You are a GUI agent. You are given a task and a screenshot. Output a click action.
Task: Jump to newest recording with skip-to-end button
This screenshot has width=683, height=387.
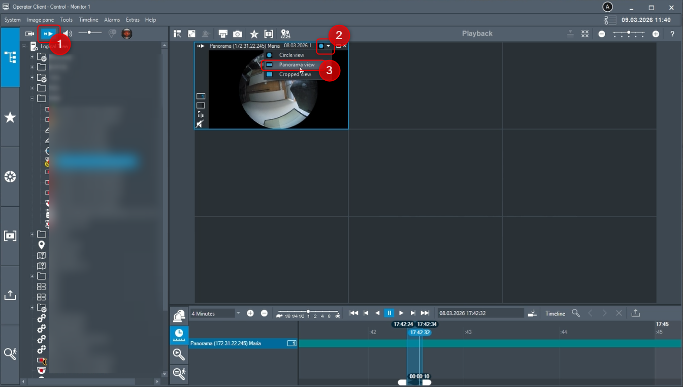[x=425, y=313]
